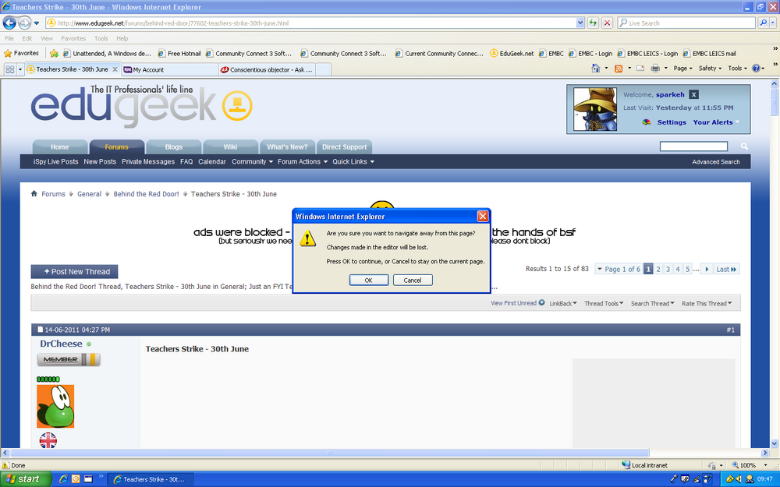Click the Wiki navigation tab
The image size is (780, 487).
coord(230,147)
